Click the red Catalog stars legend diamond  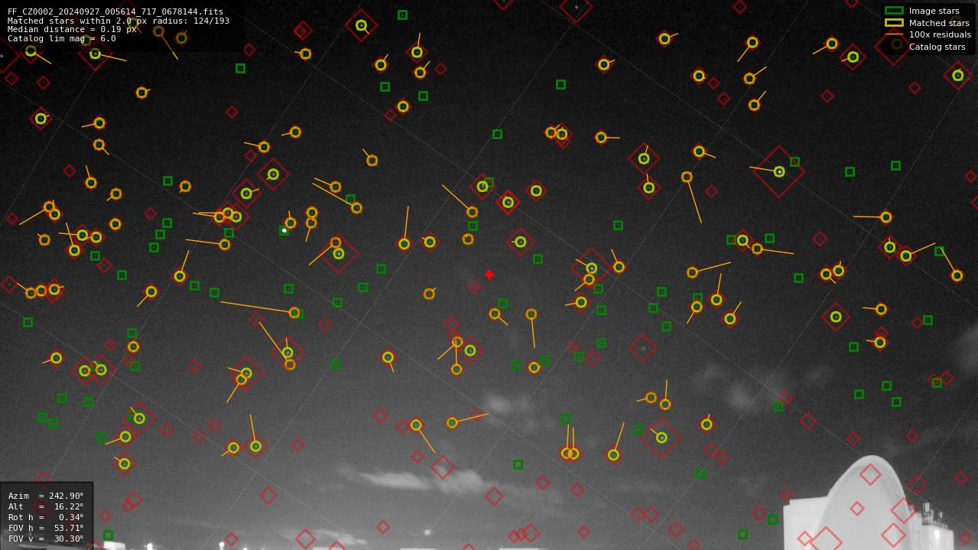tap(895, 45)
